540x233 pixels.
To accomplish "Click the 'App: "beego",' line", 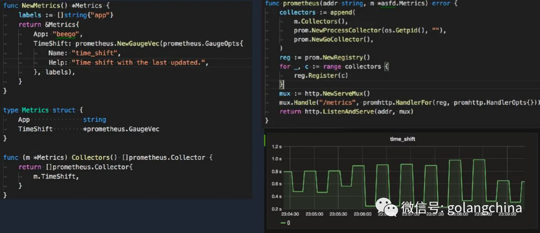I will [x=58, y=34].
